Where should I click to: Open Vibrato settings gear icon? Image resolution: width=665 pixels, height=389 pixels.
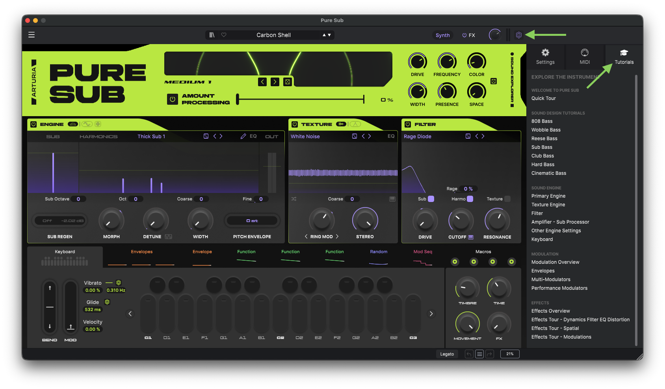pyautogui.click(x=119, y=283)
